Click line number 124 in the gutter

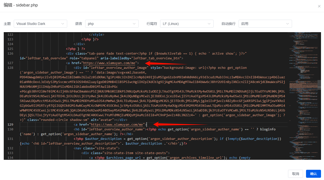point(10,44)
